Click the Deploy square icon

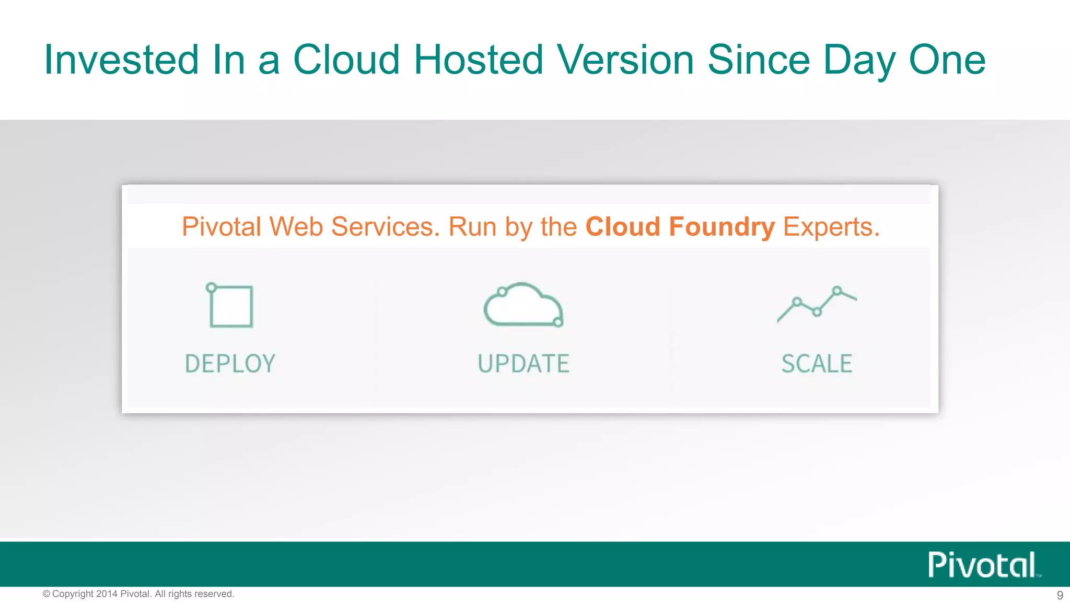coord(230,305)
